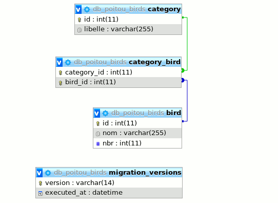Click the green endpoint dot at category_id
Viewport: 278px width, 203px height.
tap(183, 70)
